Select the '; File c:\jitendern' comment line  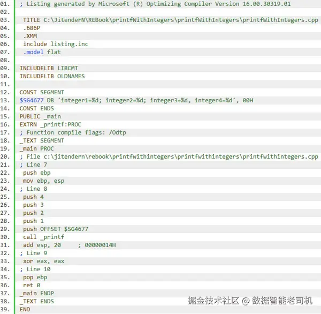click(x=169, y=156)
